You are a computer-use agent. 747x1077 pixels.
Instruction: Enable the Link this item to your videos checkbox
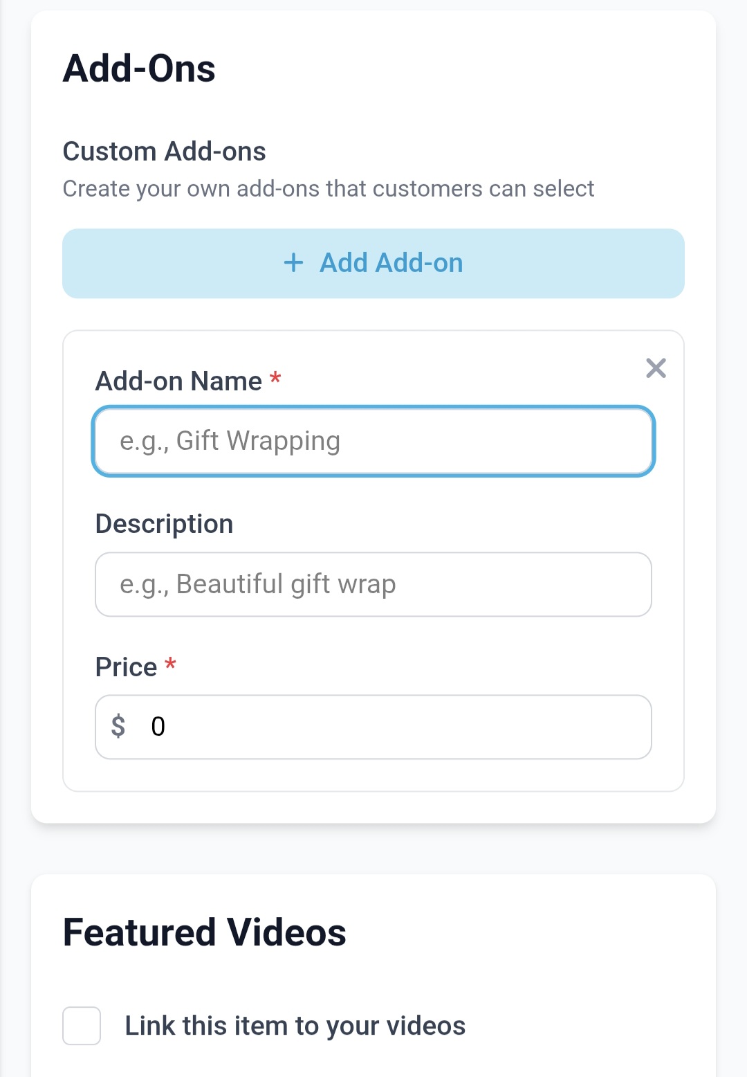[x=82, y=1026]
